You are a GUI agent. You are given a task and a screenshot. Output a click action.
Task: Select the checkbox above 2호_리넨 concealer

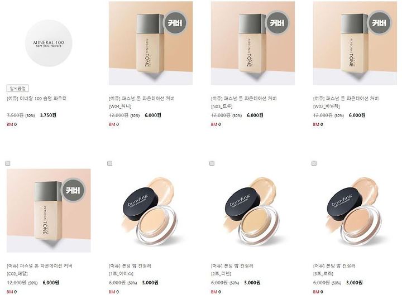[x=212, y=163]
